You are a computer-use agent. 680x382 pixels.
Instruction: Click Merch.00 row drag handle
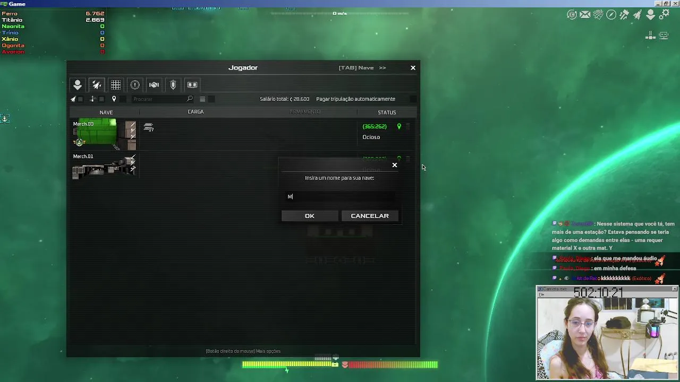pos(408,127)
